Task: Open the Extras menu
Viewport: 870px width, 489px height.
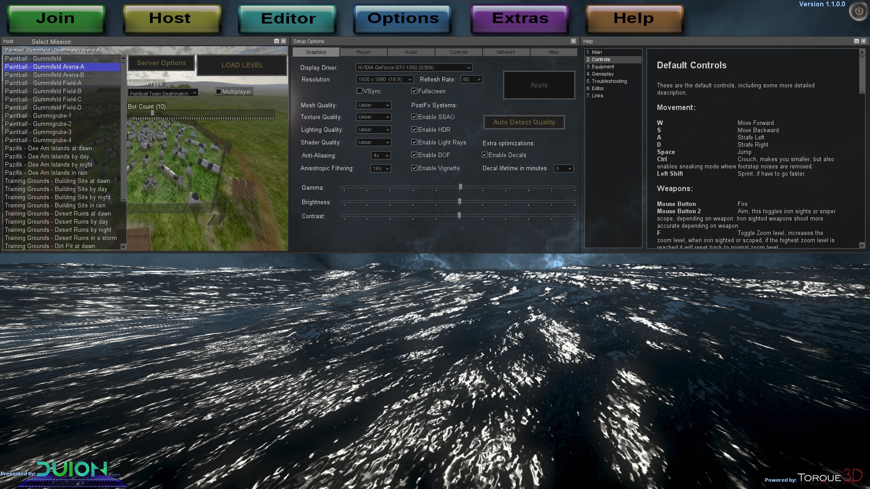Action: pos(519,18)
